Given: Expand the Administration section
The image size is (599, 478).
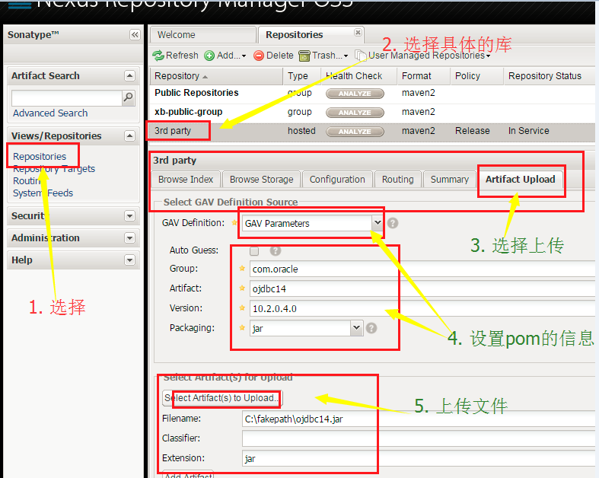Looking at the screenshot, I should pos(130,238).
